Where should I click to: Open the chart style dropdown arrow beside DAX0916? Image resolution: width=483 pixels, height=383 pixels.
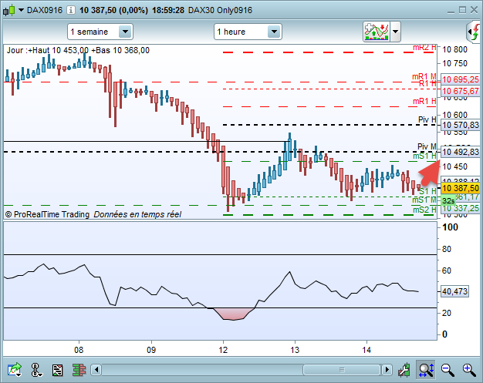(x=22, y=10)
